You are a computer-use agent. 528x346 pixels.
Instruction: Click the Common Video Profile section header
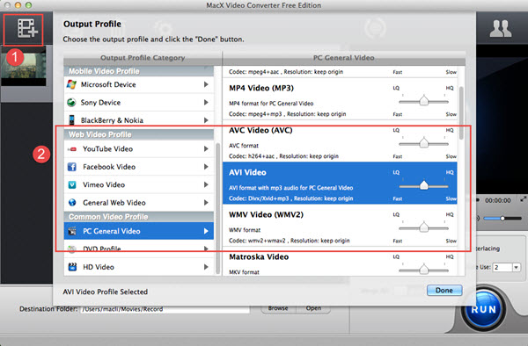[139, 217]
